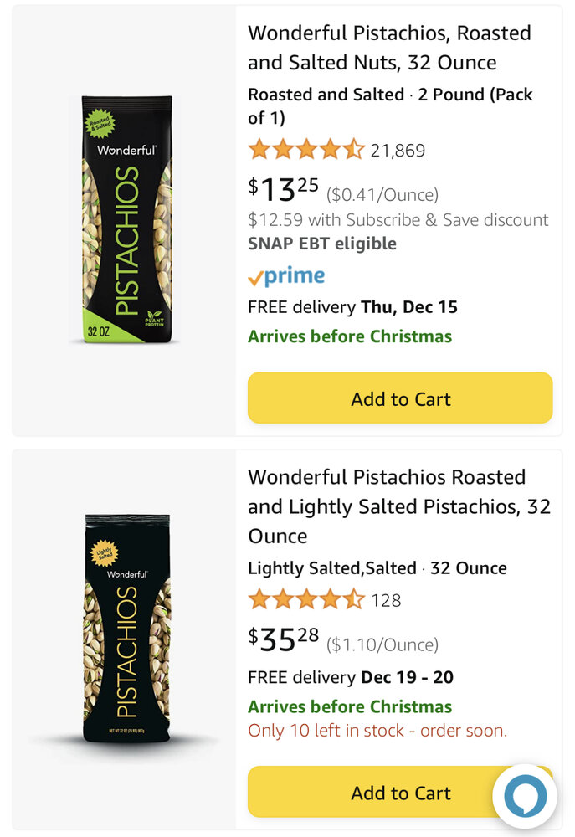Open star rating for the 128-review product
The height and width of the screenshot is (837, 575).
305,600
